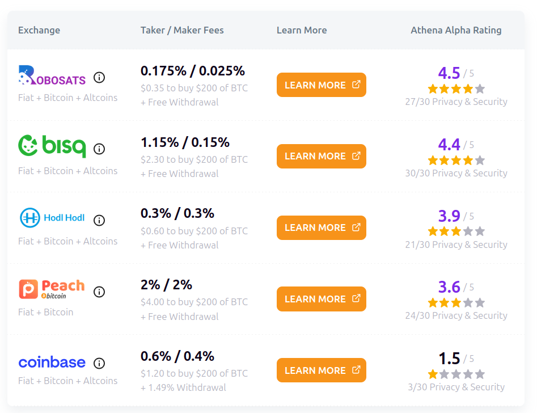
Task: Open the info icon next to Bisq
Action: tap(99, 149)
